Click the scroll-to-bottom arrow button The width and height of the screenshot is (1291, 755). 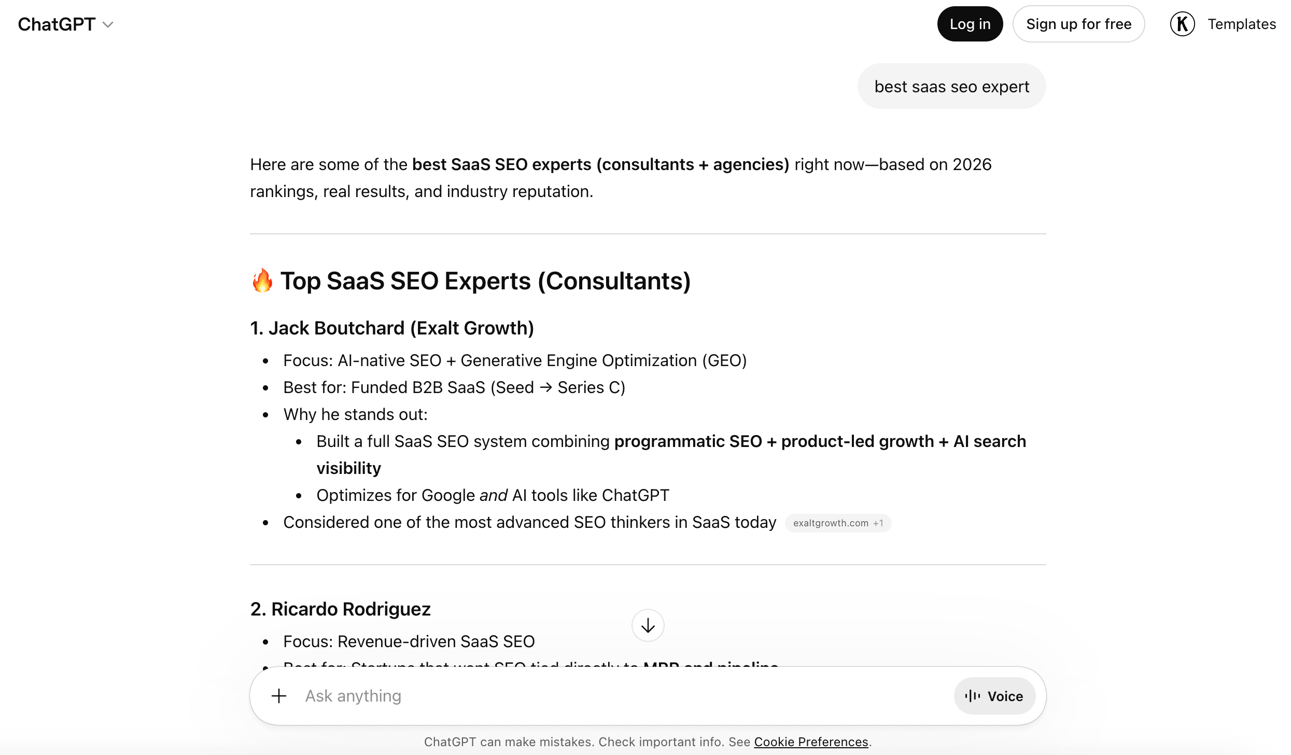coord(648,625)
